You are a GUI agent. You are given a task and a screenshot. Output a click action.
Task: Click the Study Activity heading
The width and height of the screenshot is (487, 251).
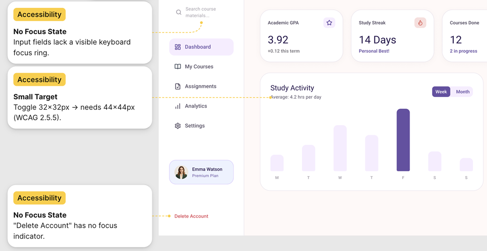(292, 88)
